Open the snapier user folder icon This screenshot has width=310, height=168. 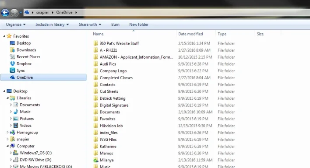(12, 139)
